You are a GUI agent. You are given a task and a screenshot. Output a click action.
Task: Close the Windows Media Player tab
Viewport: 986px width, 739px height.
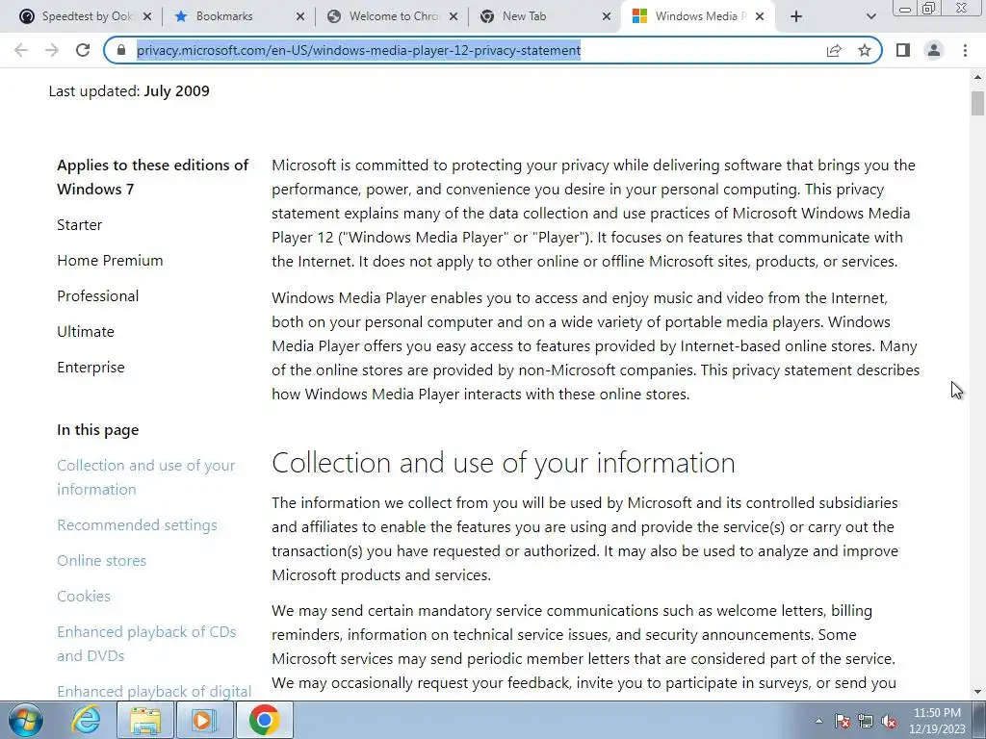tap(760, 16)
